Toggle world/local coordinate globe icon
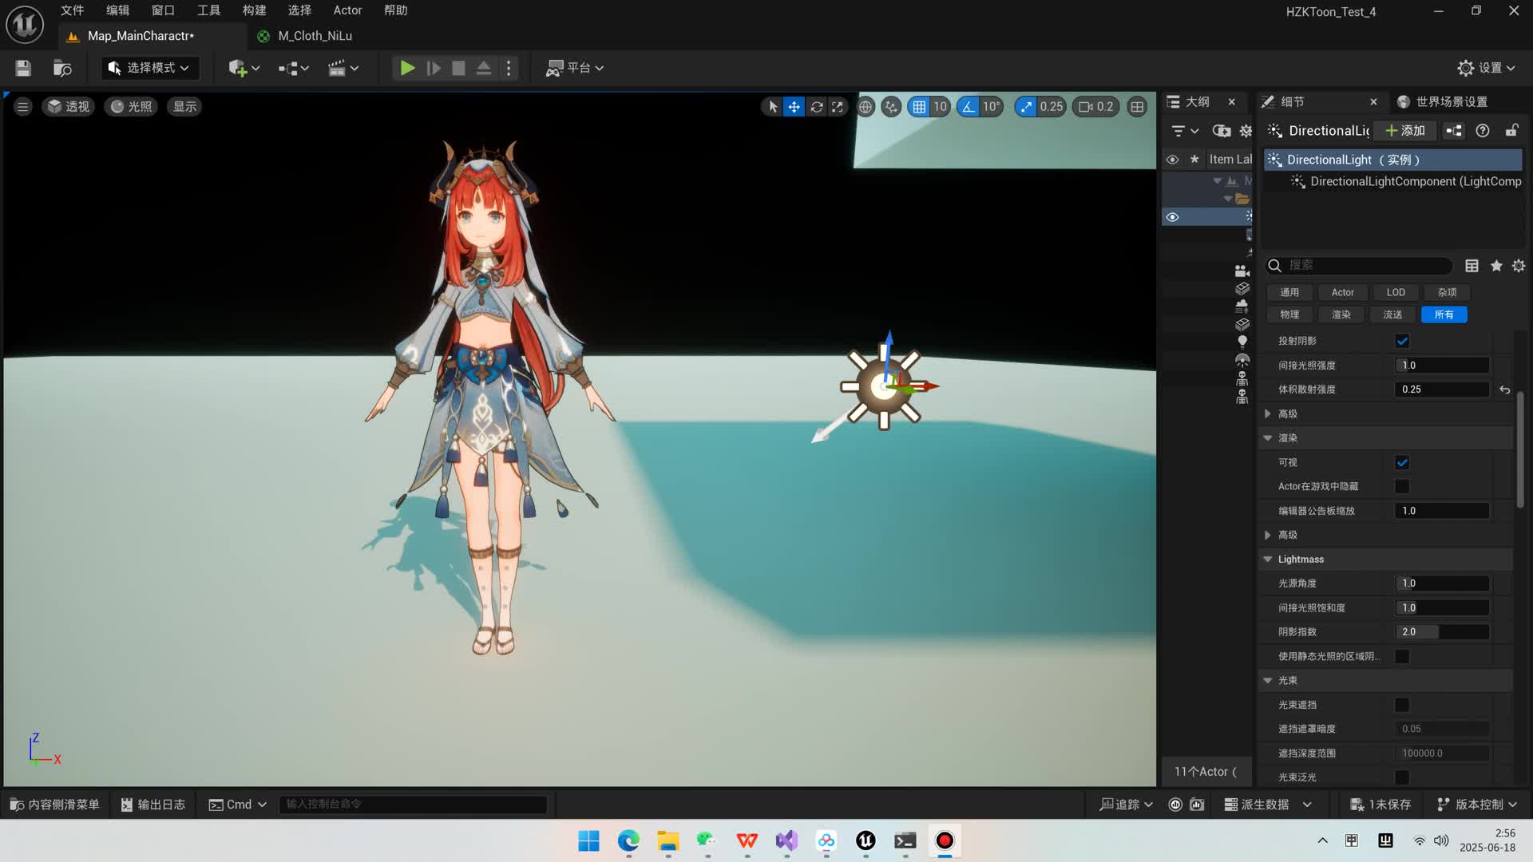The image size is (1533, 862). pyautogui.click(x=866, y=107)
